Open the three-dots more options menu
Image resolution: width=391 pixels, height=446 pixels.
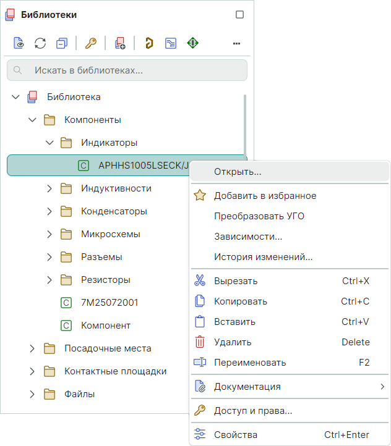point(236,43)
